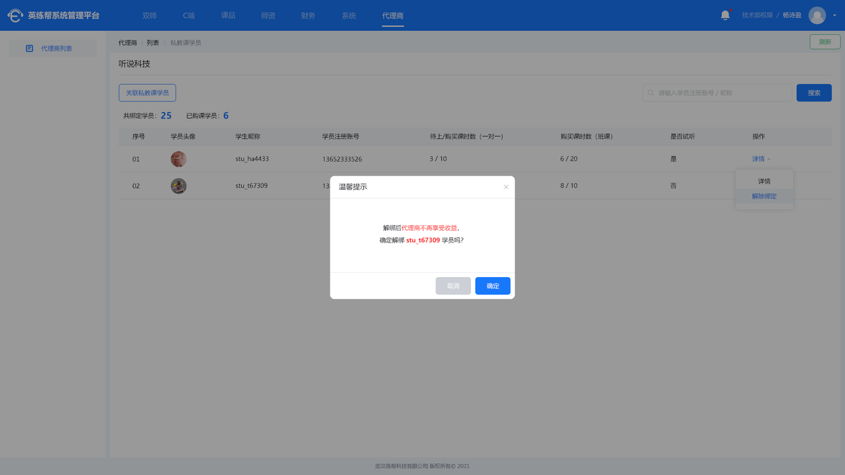Choose 详情 in the dropdown menu
This screenshot has height=475, width=845.
click(x=765, y=181)
